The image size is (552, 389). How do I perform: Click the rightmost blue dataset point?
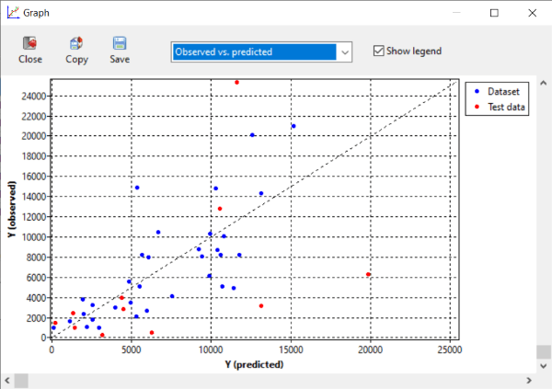(293, 126)
